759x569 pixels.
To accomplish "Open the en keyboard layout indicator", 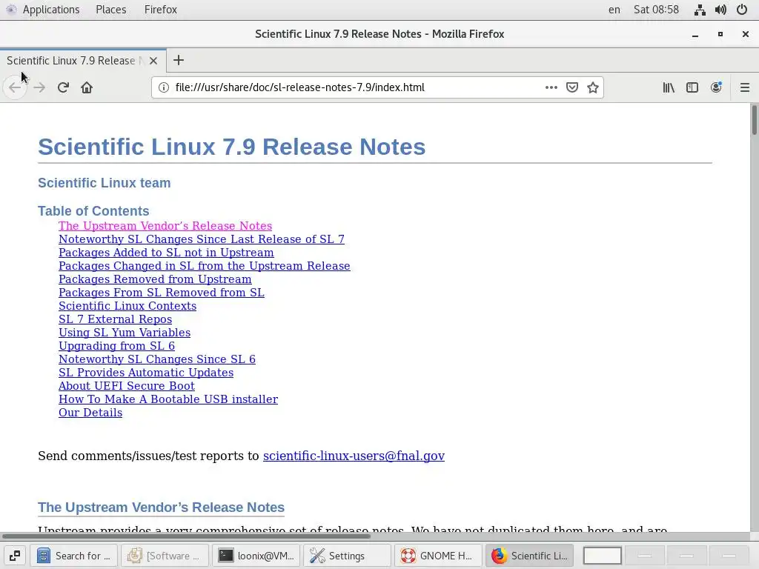I will click(614, 10).
